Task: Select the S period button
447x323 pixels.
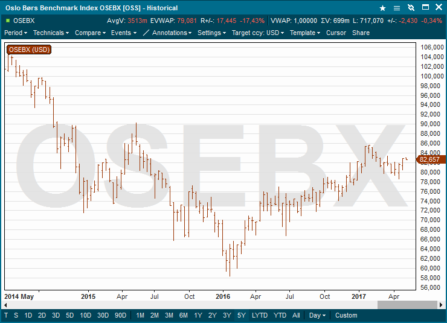Action: coord(16,315)
